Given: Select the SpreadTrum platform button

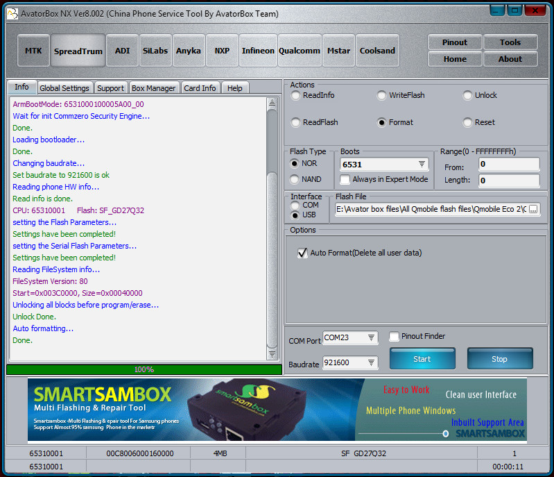Looking at the screenshot, I should tap(78, 51).
